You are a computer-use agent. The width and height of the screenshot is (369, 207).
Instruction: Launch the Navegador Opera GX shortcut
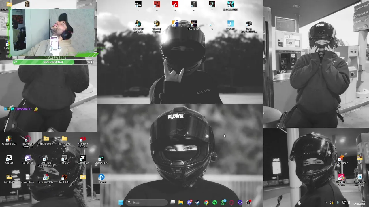pyautogui.click(x=28, y=142)
